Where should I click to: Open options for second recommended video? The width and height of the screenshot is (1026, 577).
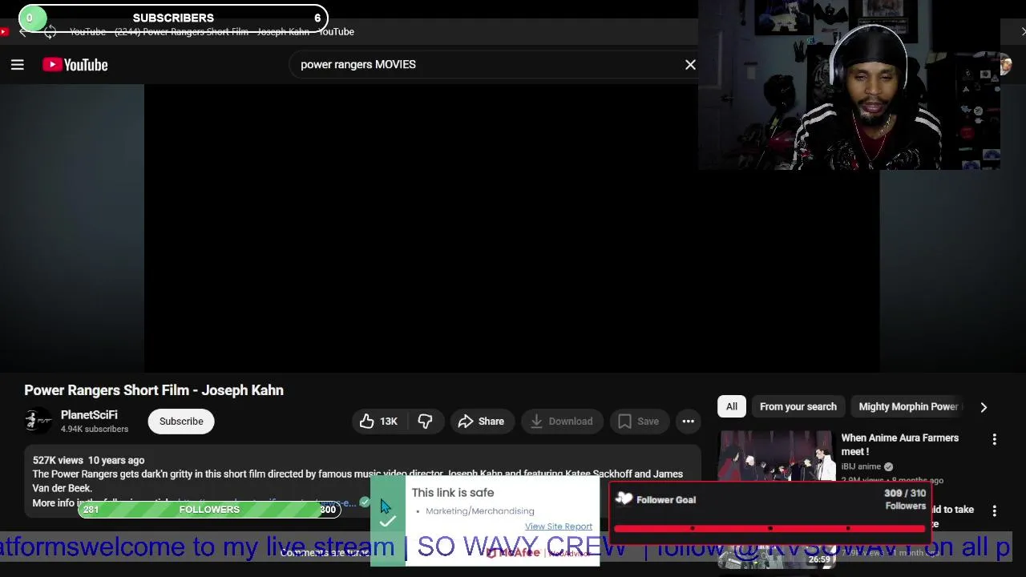[x=994, y=510]
